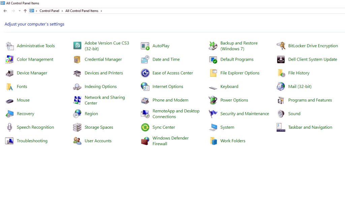345x218 pixels.
Task: Select the Power Options battery icon
Action: pos(213,100)
